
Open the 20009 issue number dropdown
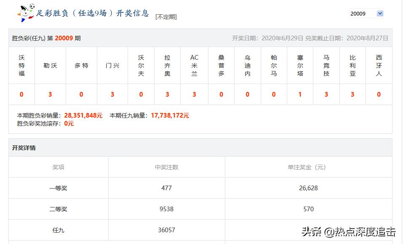pyautogui.click(x=366, y=13)
